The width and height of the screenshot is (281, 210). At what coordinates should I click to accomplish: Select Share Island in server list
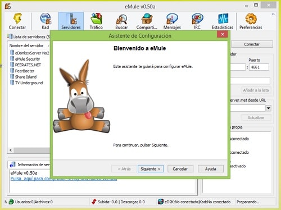26,77
